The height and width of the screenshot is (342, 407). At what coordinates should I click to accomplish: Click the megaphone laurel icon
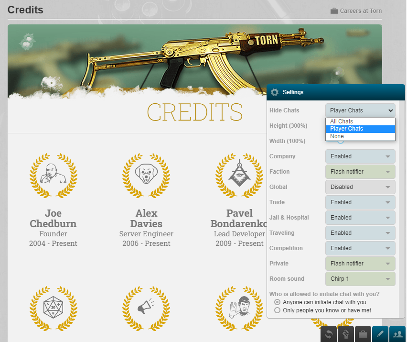146,309
